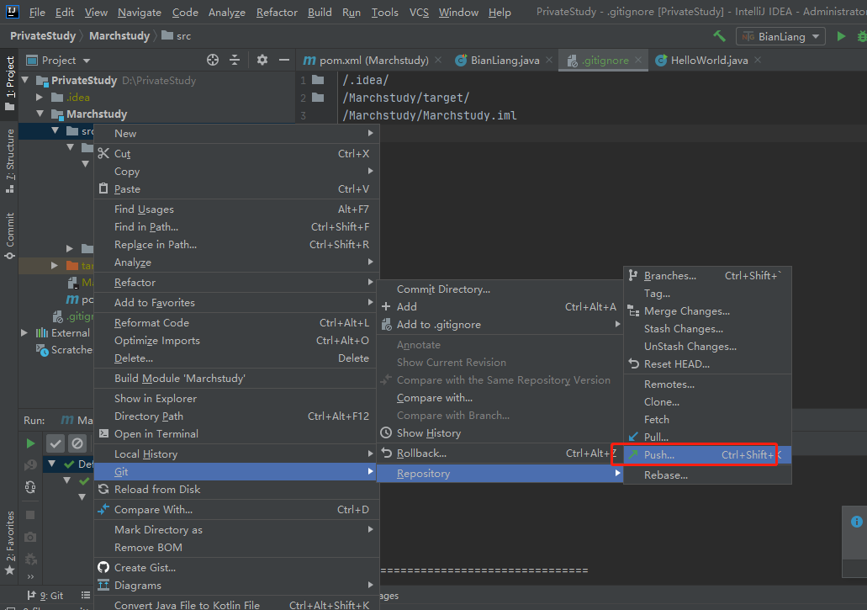Screen dimensions: 867x610
Task: Select Add with plus icon
Action: pos(500,306)
